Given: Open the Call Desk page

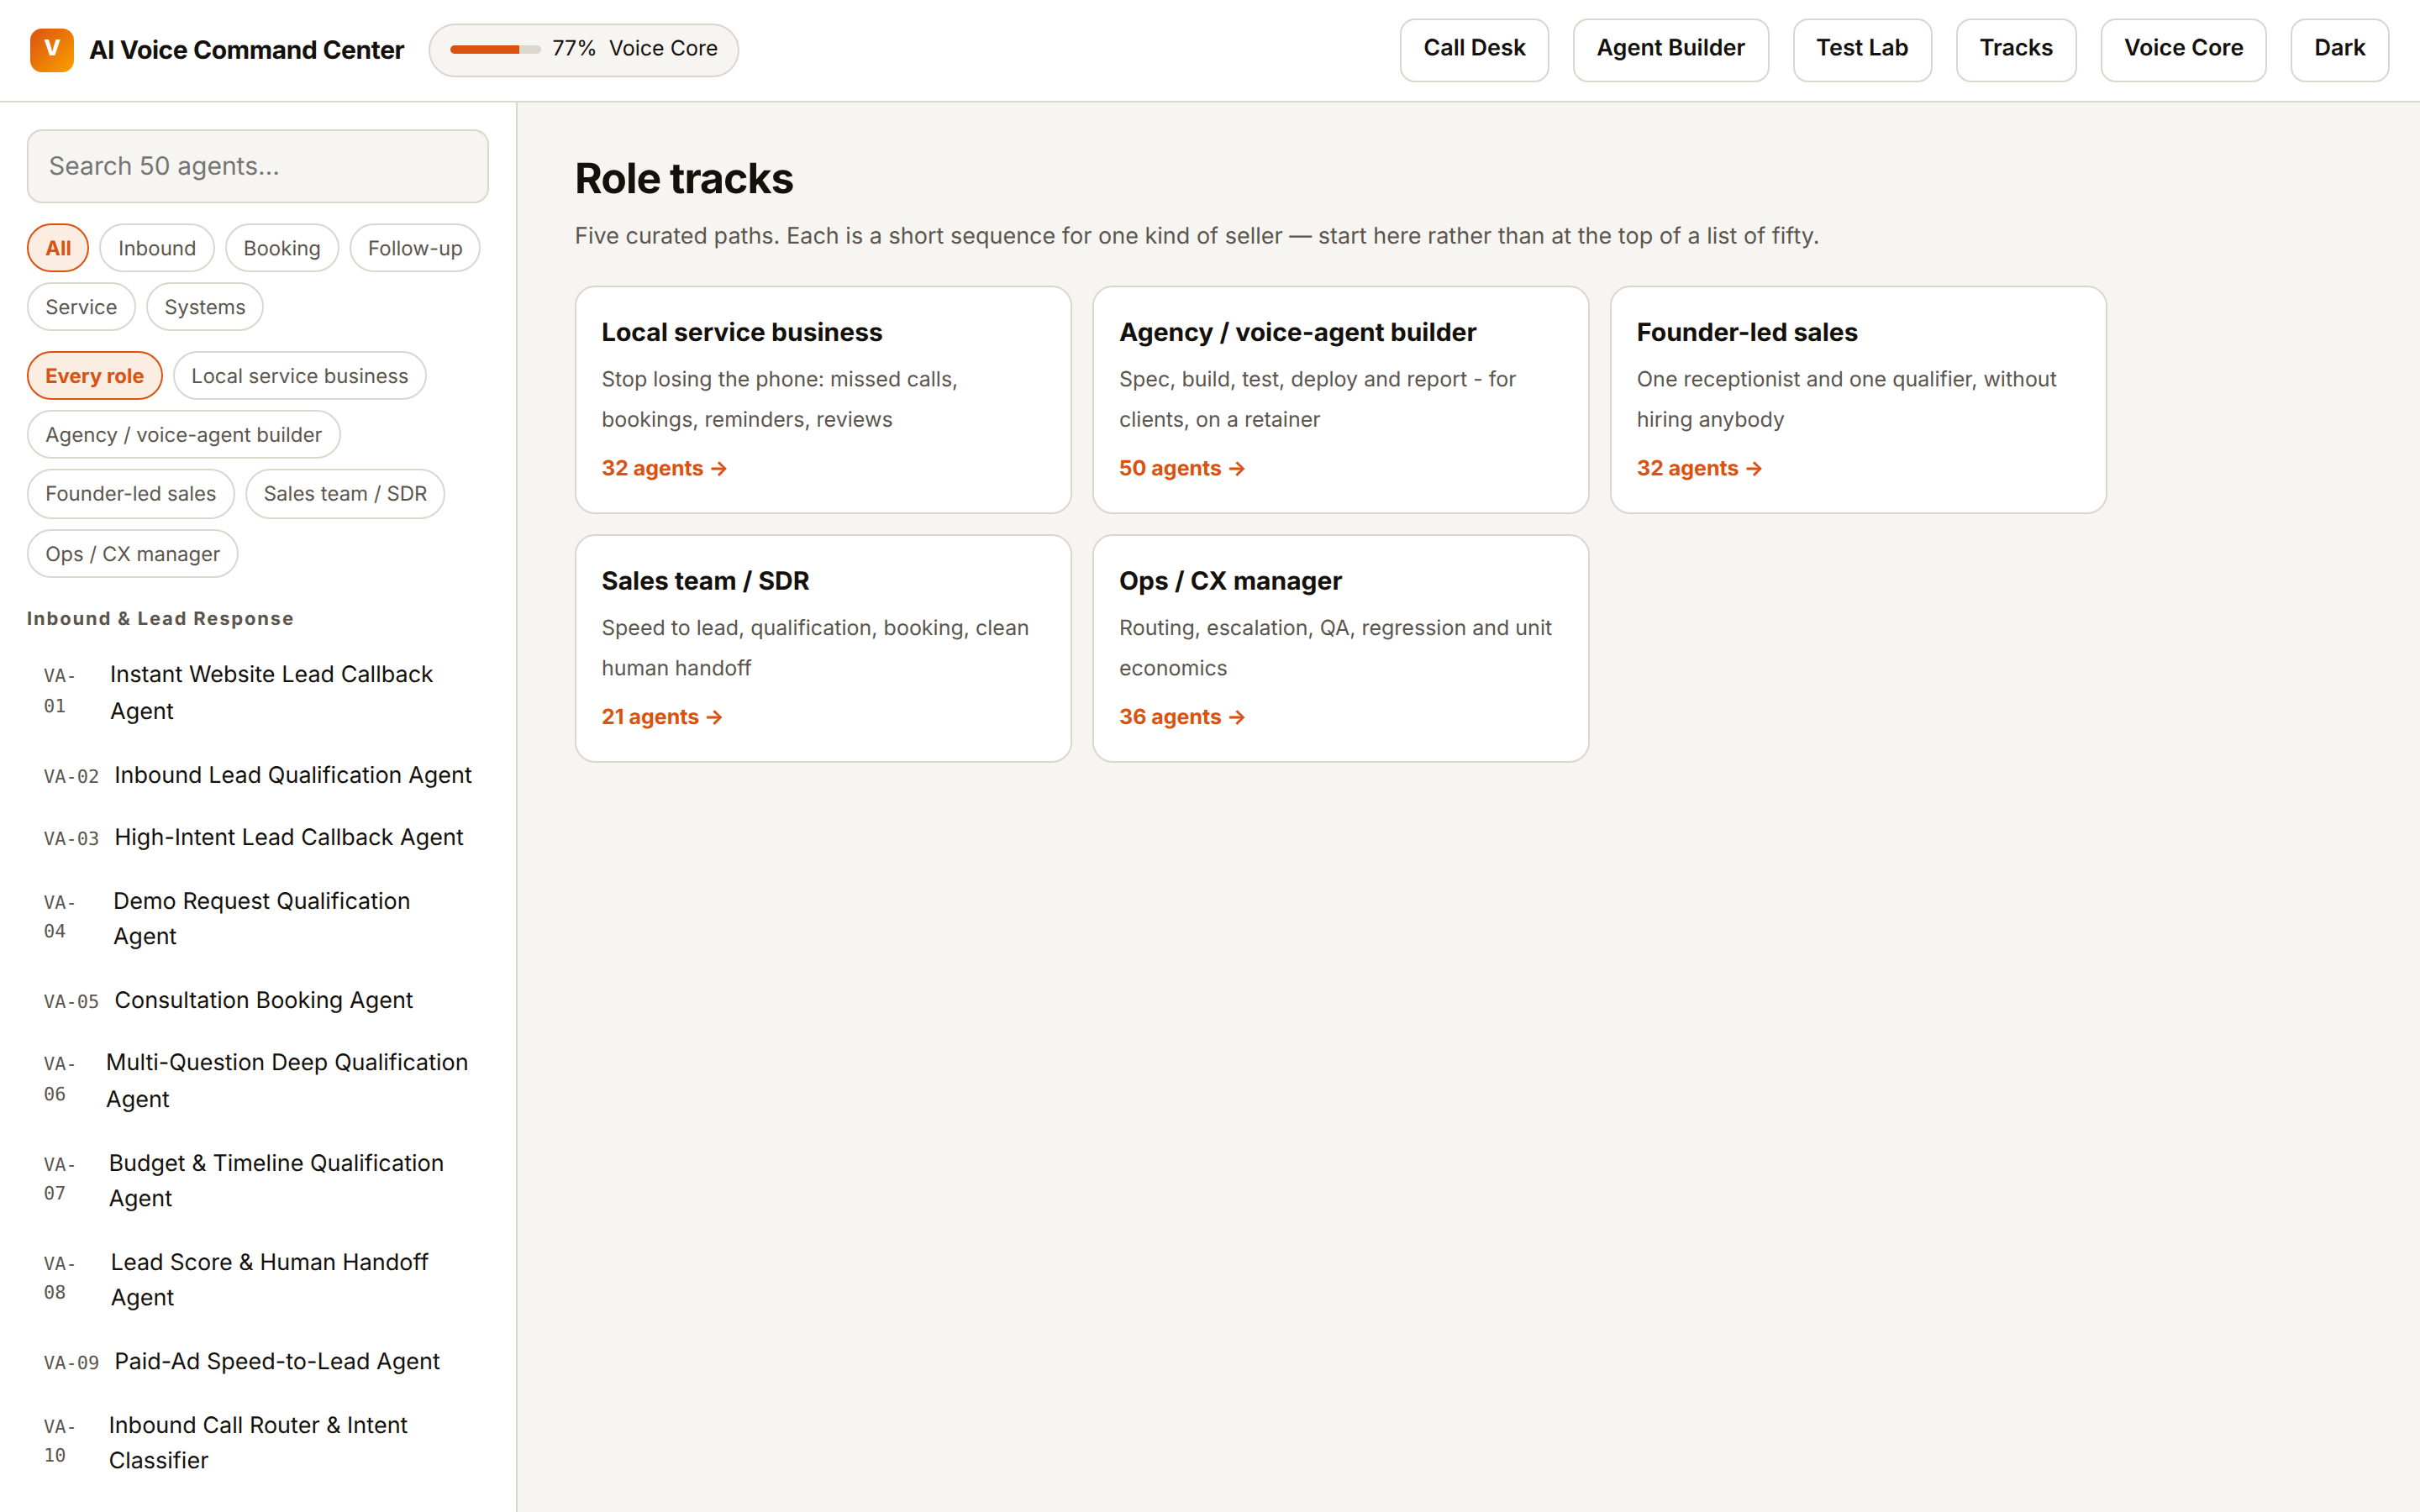Looking at the screenshot, I should 1474,49.
